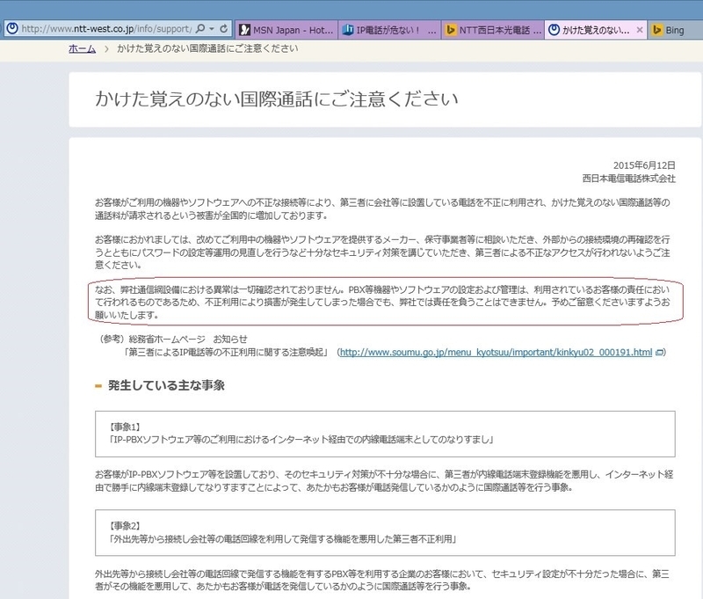The height and width of the screenshot is (599, 703).
Task: Click the 【事象1】 box label
Action: tap(125, 427)
